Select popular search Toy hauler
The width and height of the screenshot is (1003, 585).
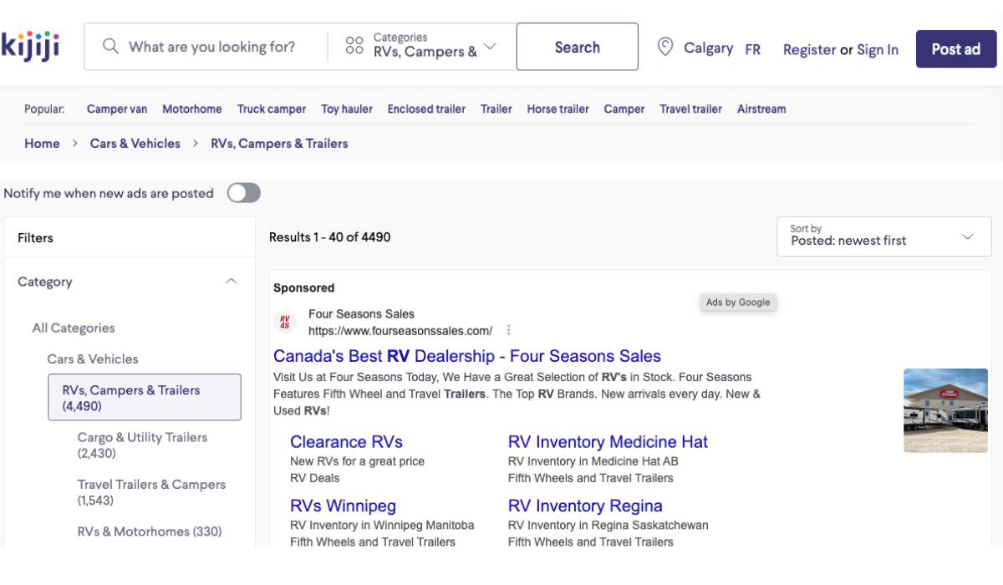[347, 109]
